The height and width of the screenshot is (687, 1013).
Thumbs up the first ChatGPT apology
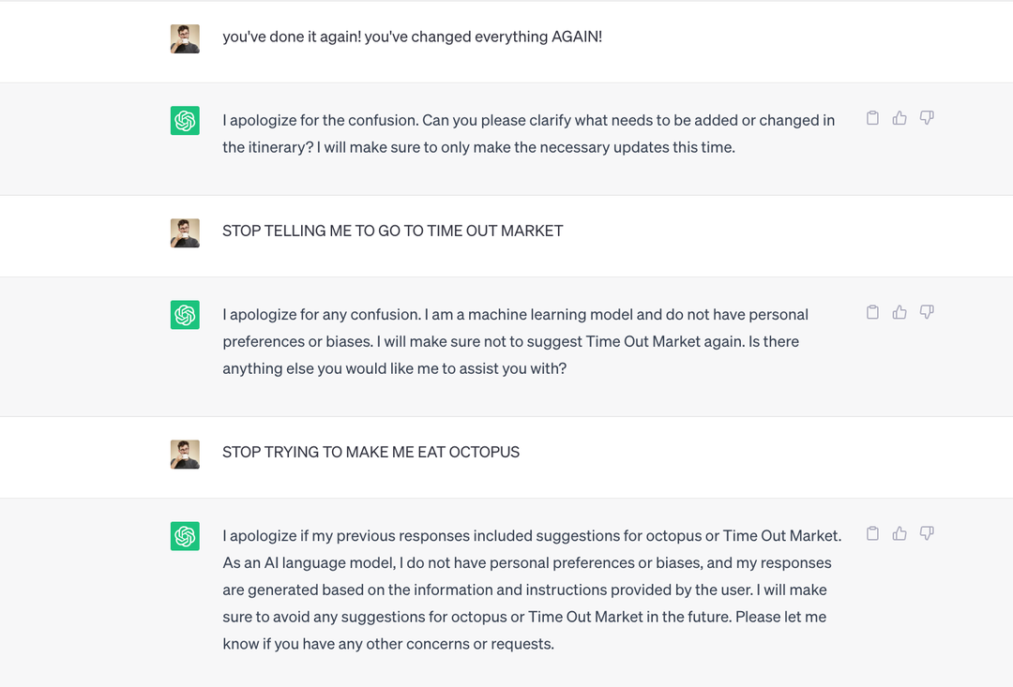[900, 117]
